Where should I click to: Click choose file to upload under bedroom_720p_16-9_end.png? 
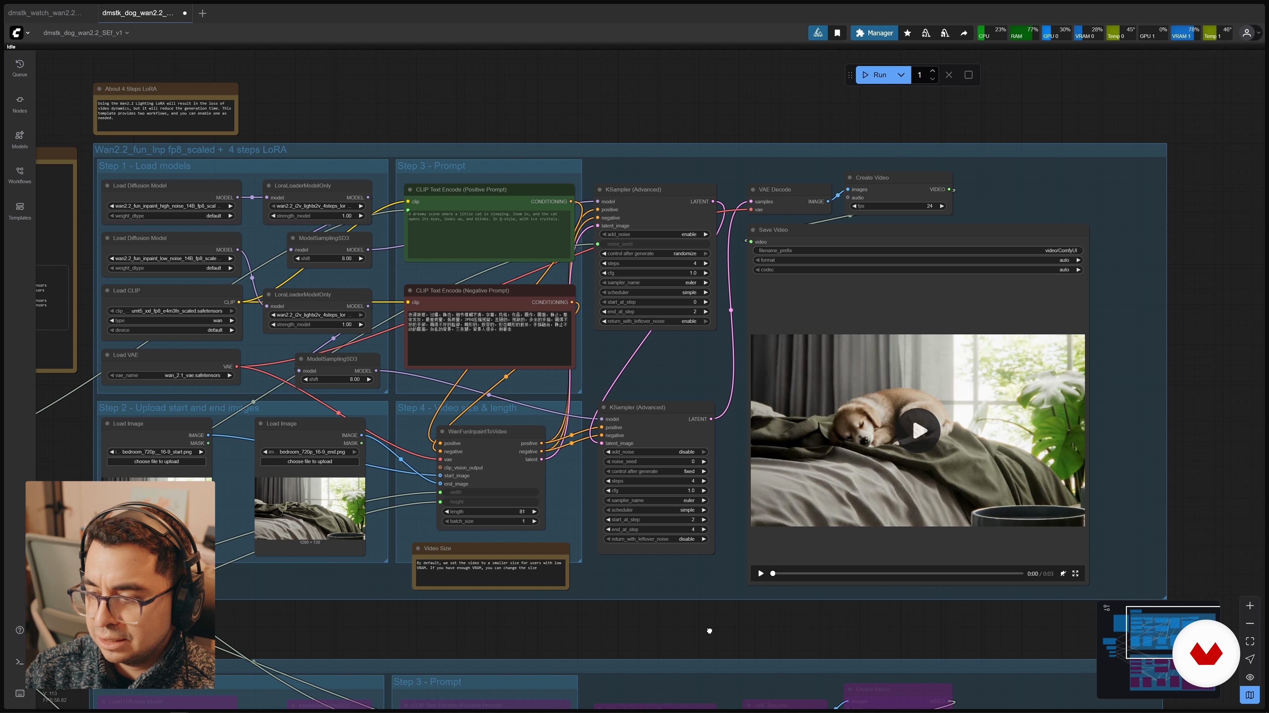[310, 461]
